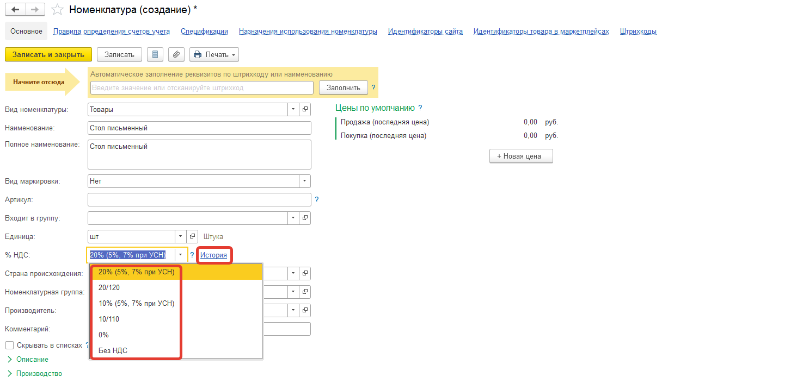The height and width of the screenshot is (377, 797).
Task: Click help question mark next to Артикул
Action: pos(317,200)
